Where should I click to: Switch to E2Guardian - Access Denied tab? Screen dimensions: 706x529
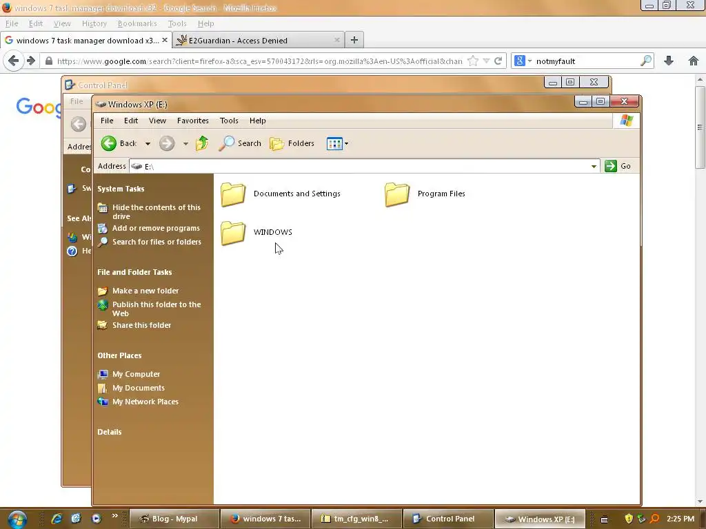click(x=258, y=41)
